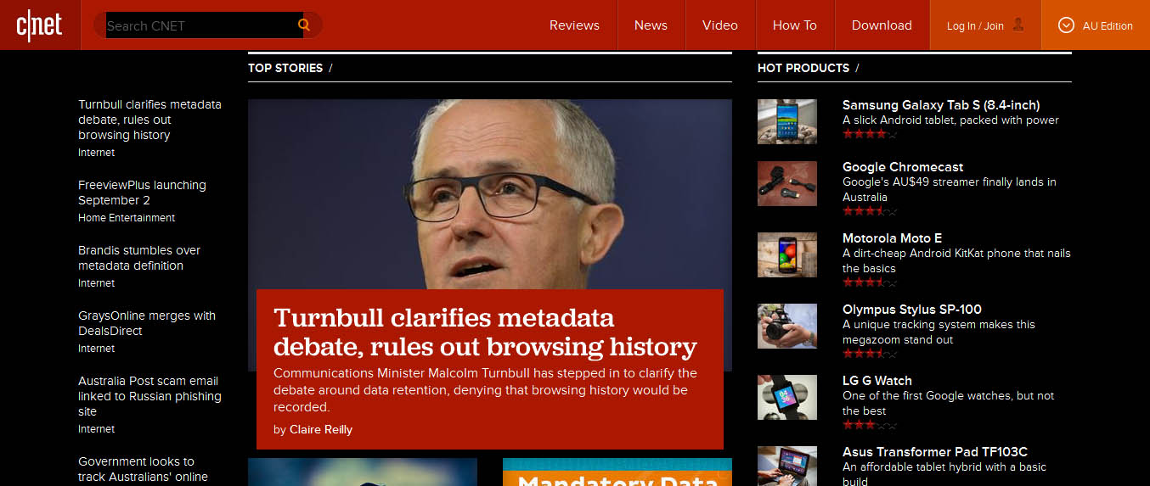
Task: Click LG G Watch thumbnail
Action: click(x=787, y=397)
